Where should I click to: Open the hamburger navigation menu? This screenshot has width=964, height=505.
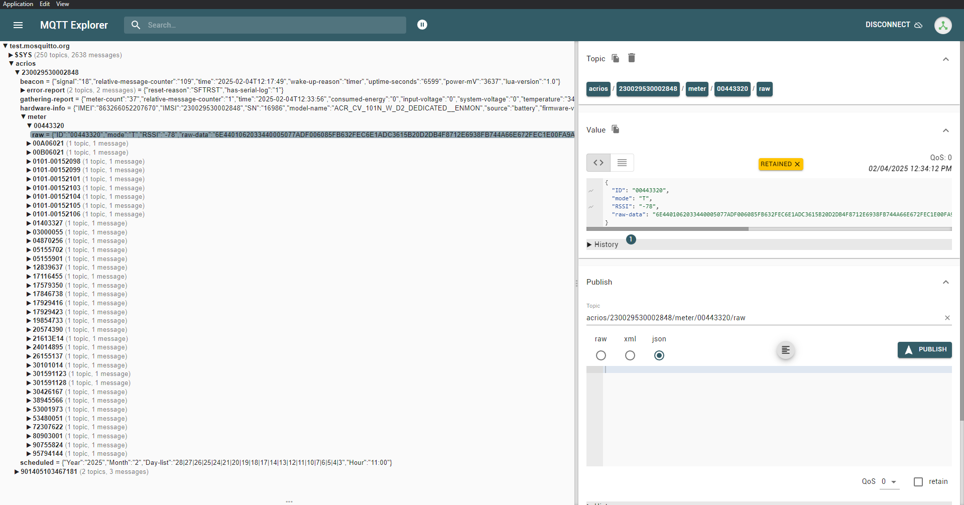(18, 25)
